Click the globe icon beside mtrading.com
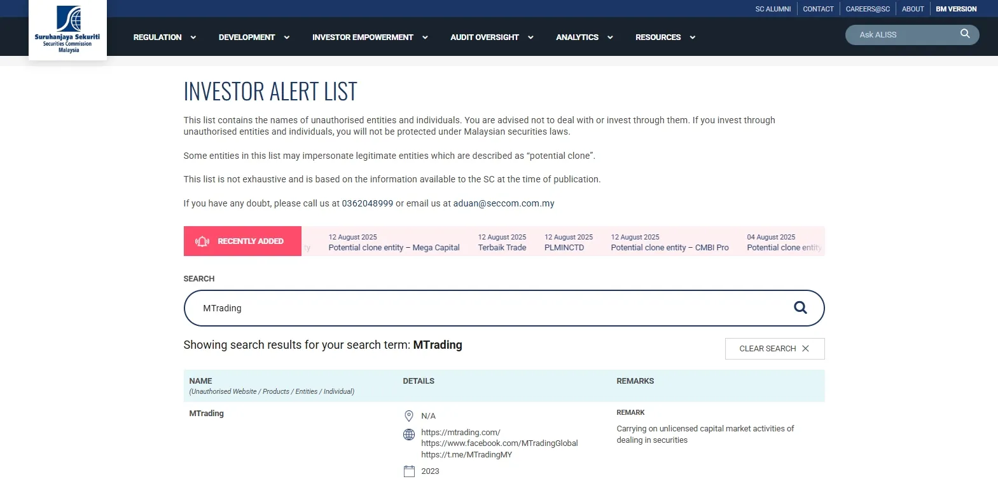The height and width of the screenshot is (486, 998). click(409, 435)
